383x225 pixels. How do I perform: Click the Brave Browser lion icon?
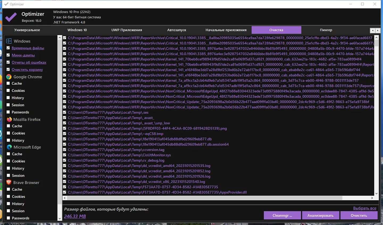9,182
